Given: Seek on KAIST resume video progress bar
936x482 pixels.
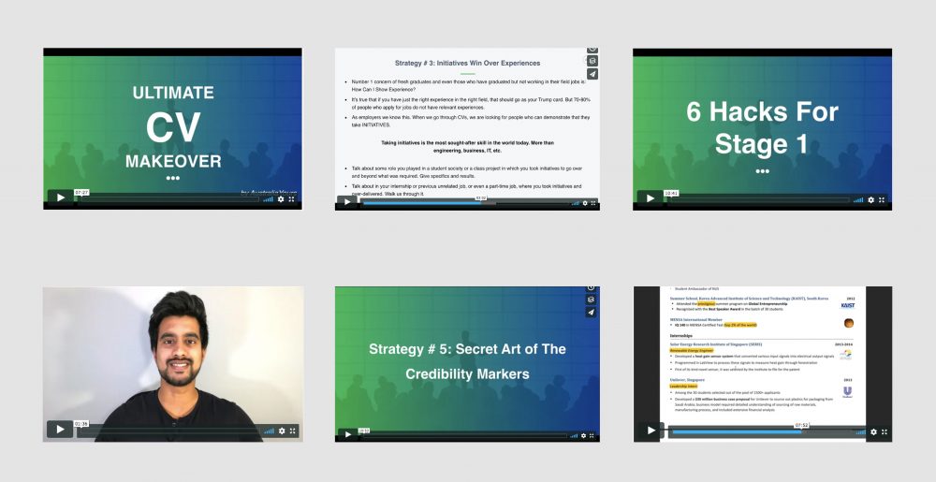Looking at the screenshot, I should click(762, 431).
